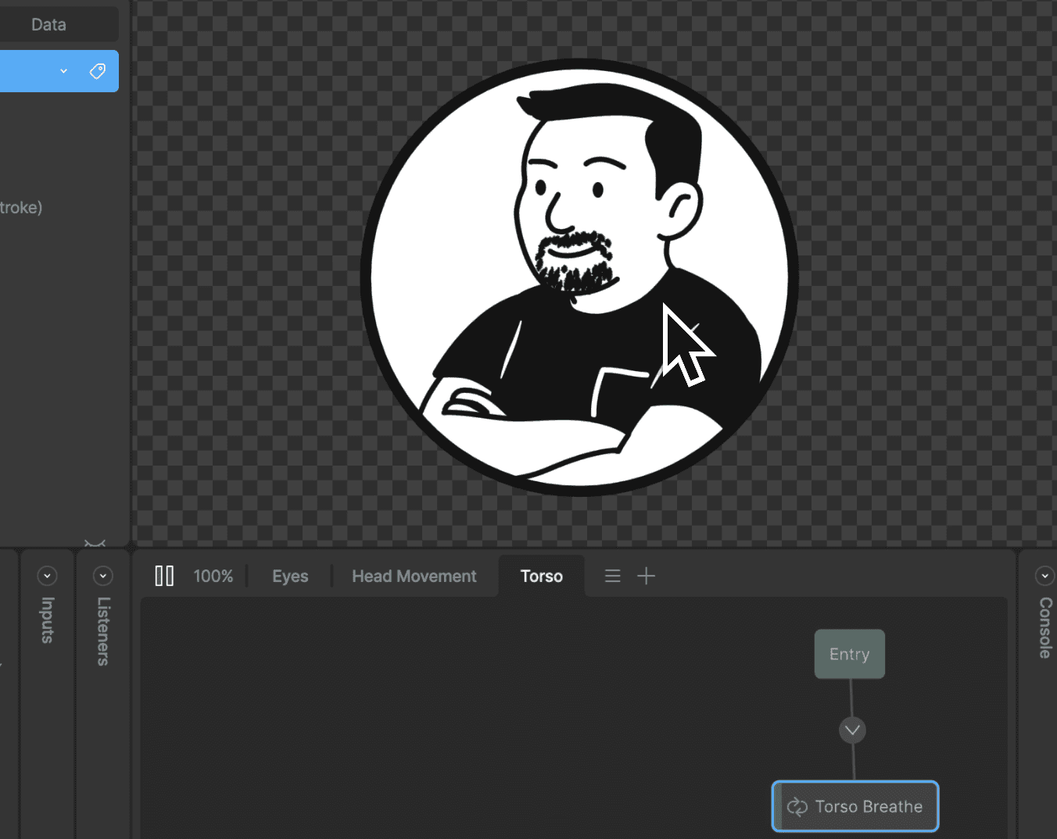1057x839 pixels.
Task: Switch to the Eyes layer tab
Action: click(290, 577)
